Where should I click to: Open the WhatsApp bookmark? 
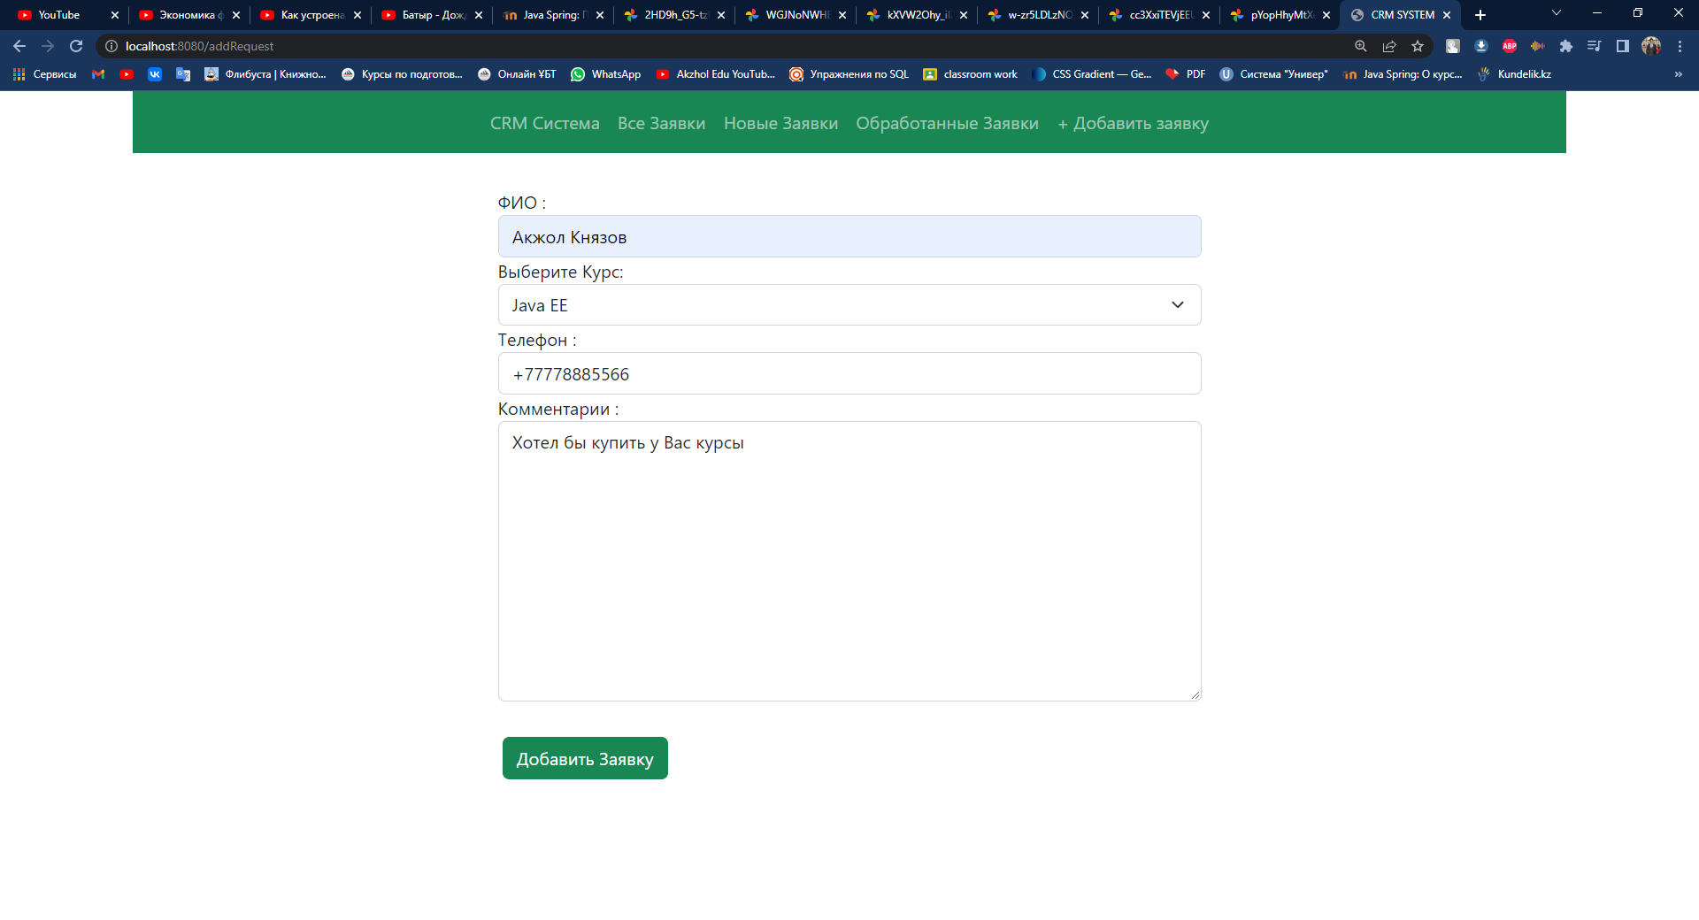point(606,74)
